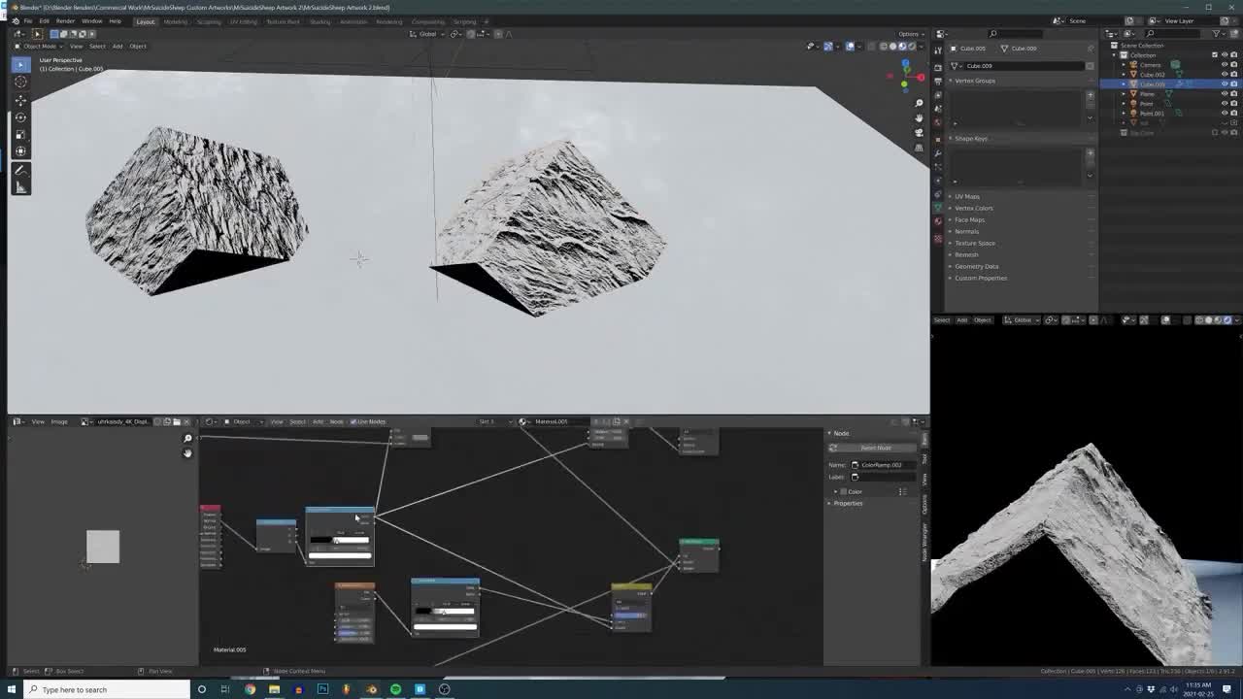Viewport: 1243px width, 699px height.
Task: Click the add vertex group plus button
Action: point(1090,95)
